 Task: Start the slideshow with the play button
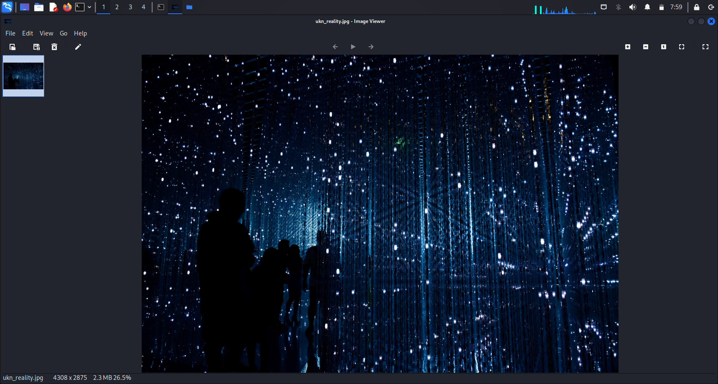tap(353, 47)
